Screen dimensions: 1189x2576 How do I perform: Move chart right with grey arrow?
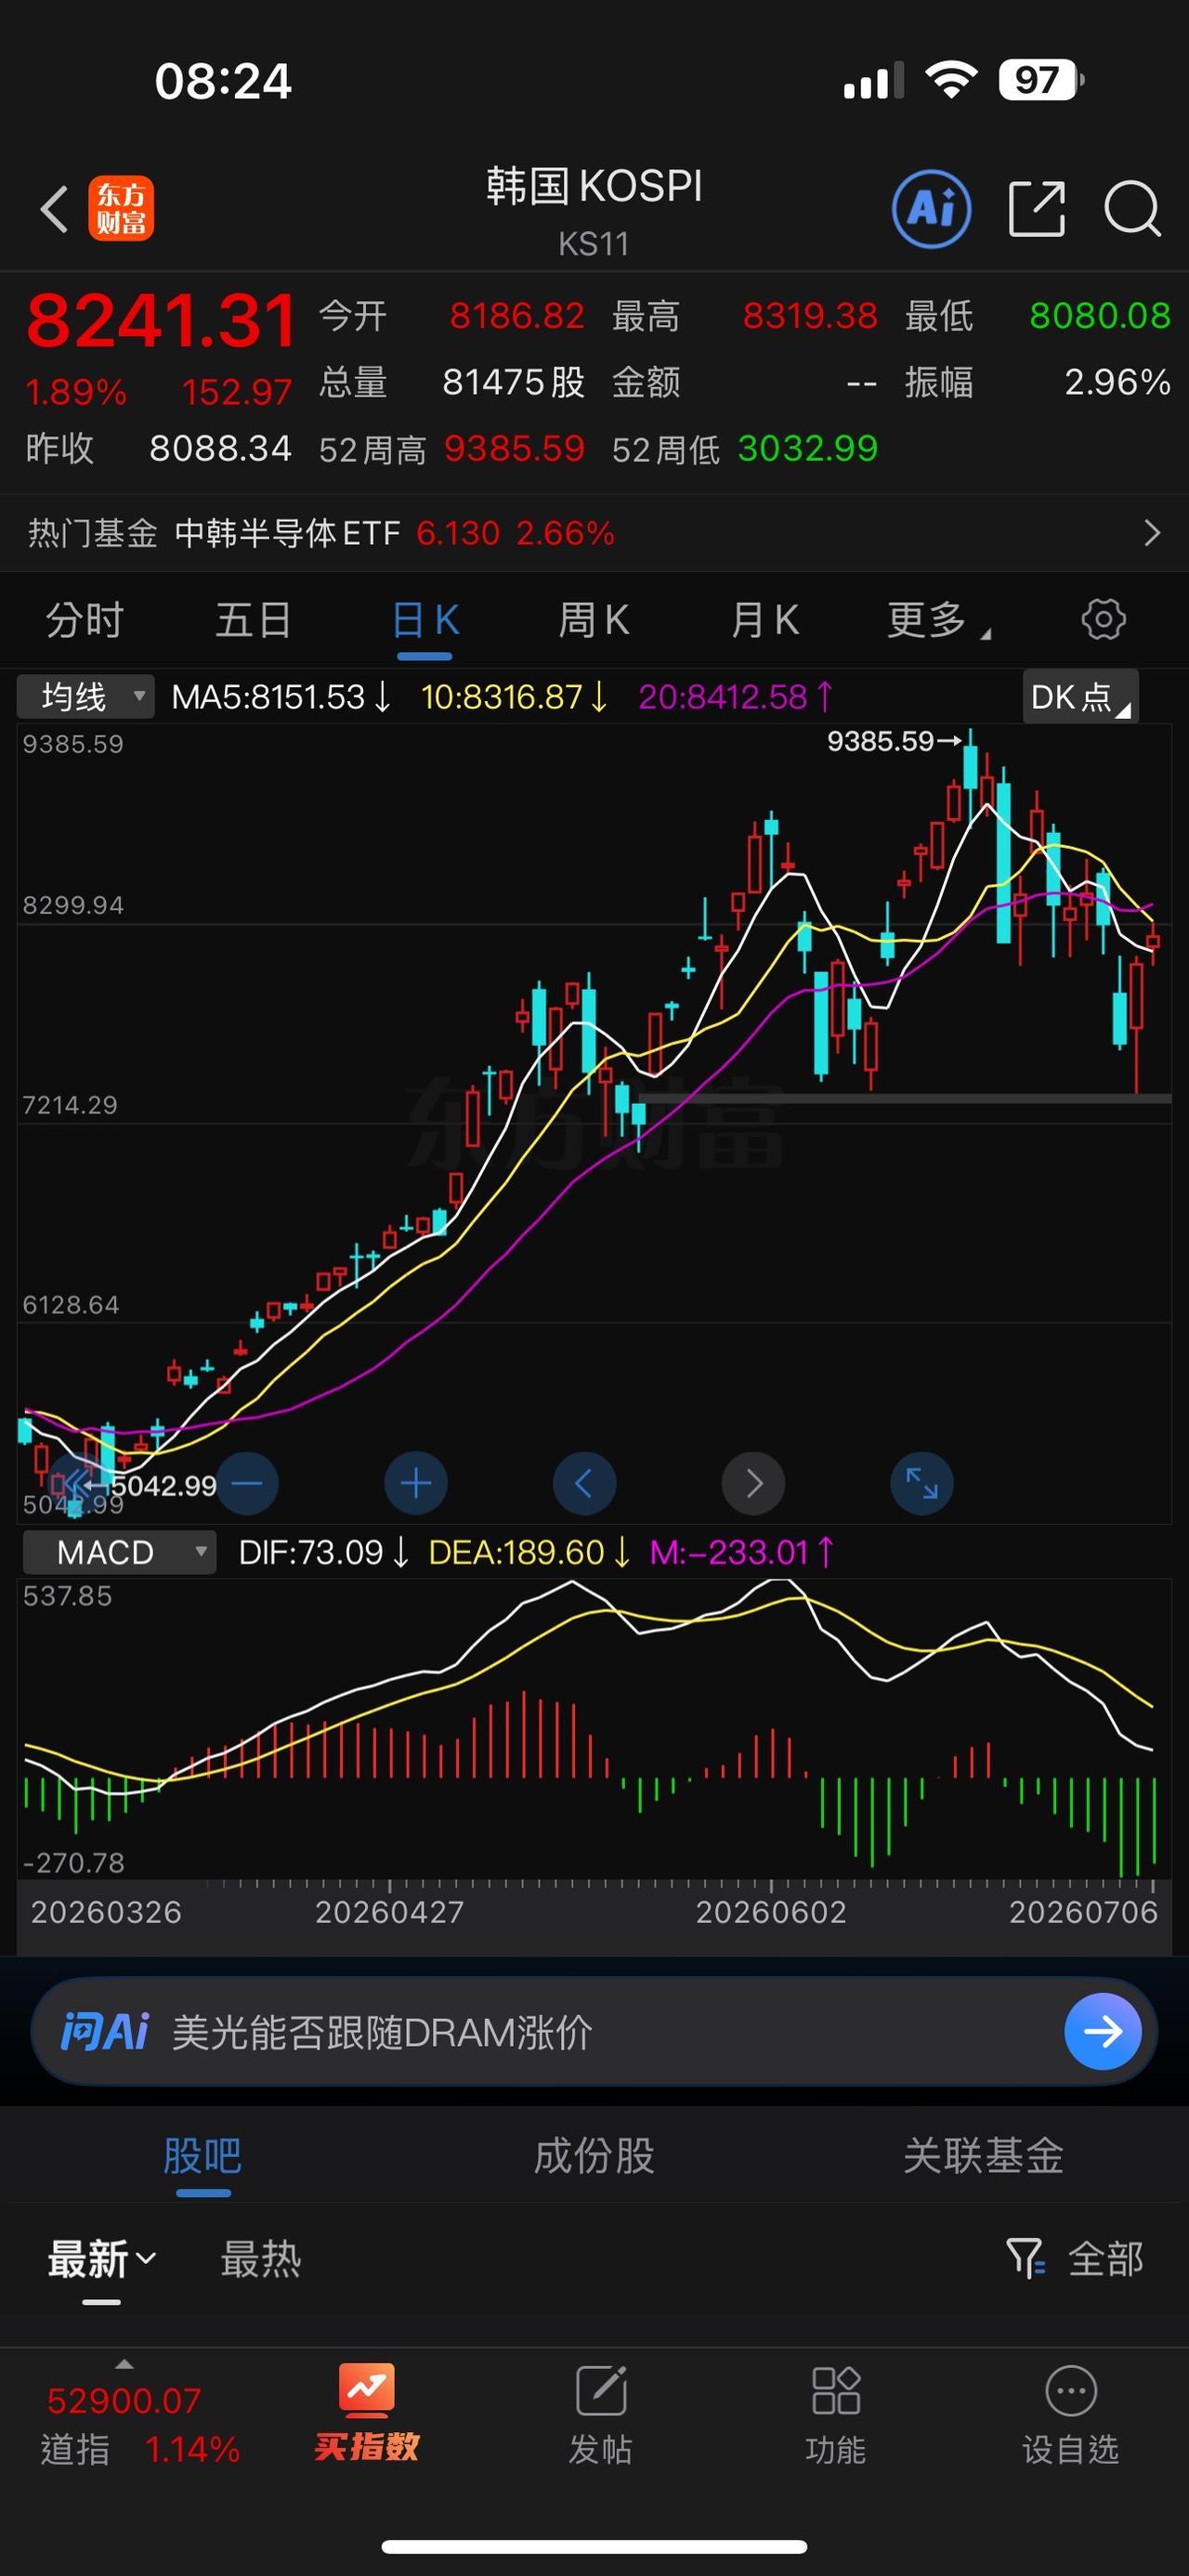point(753,1483)
